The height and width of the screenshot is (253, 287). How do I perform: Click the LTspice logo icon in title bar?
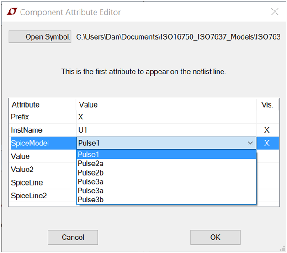point(12,12)
